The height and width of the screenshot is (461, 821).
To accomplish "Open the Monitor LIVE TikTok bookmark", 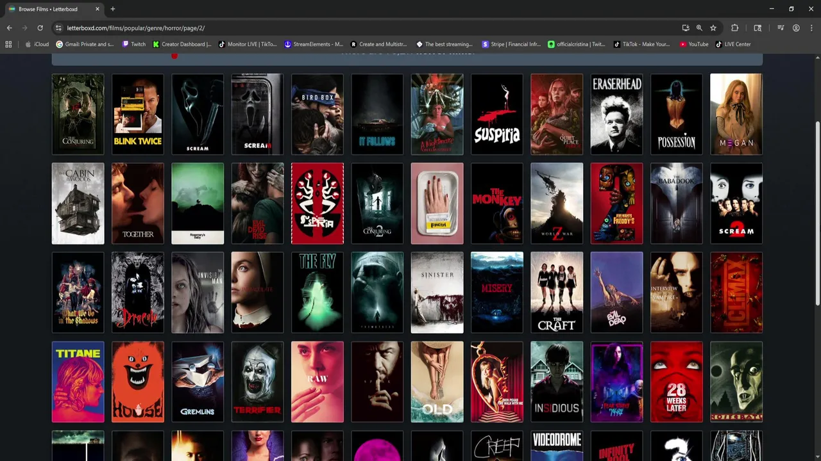I will pos(248,44).
